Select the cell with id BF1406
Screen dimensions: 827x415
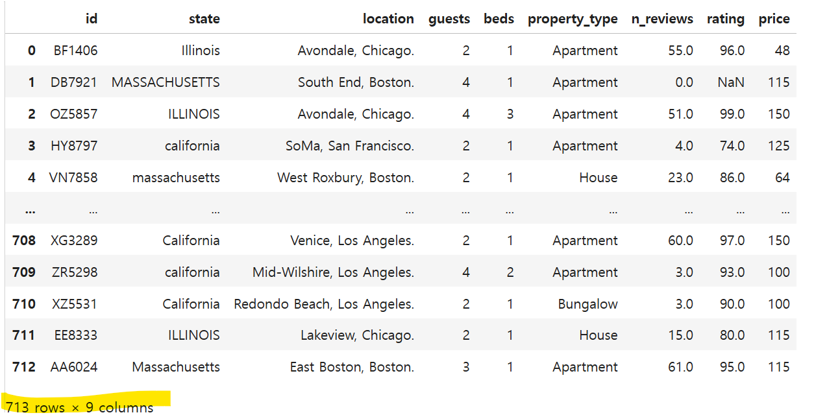click(74, 50)
